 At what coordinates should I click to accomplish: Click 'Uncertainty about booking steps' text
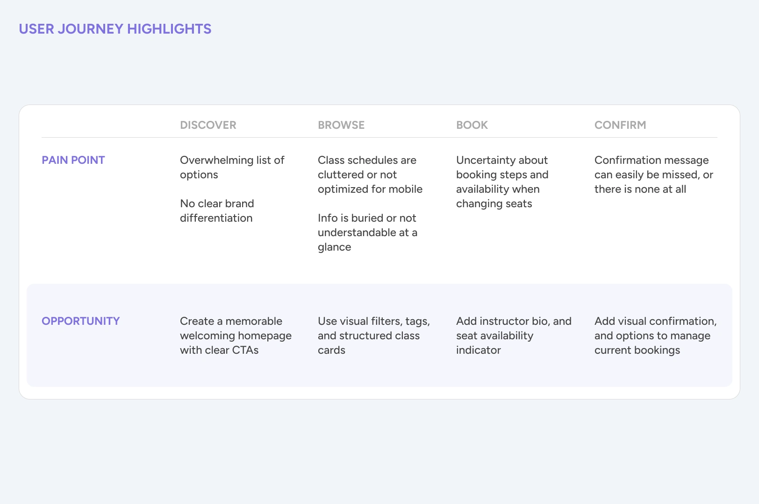(502, 182)
